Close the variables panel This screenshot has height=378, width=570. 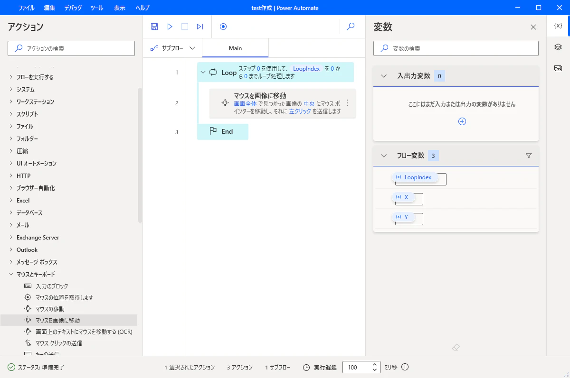click(x=533, y=27)
